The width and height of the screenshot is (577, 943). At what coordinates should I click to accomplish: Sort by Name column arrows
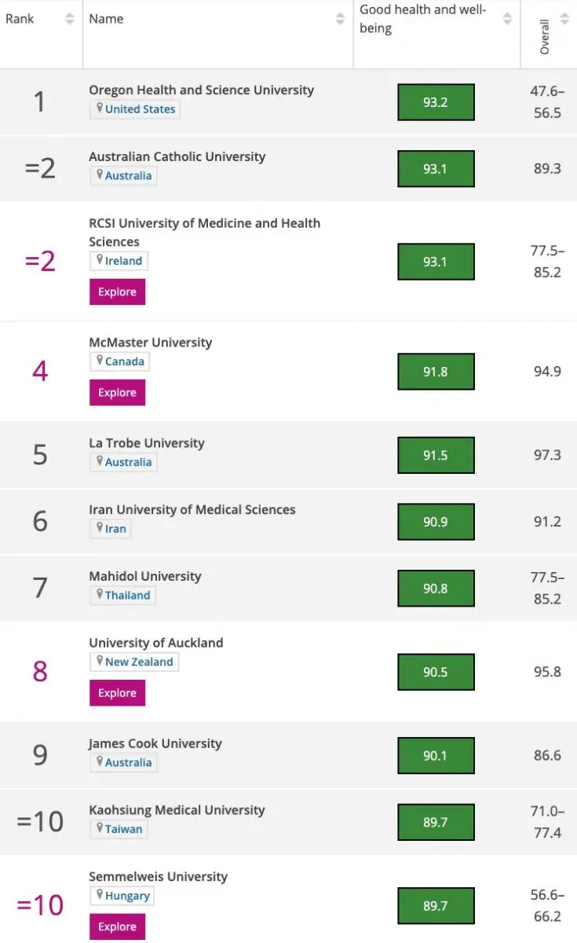[340, 19]
